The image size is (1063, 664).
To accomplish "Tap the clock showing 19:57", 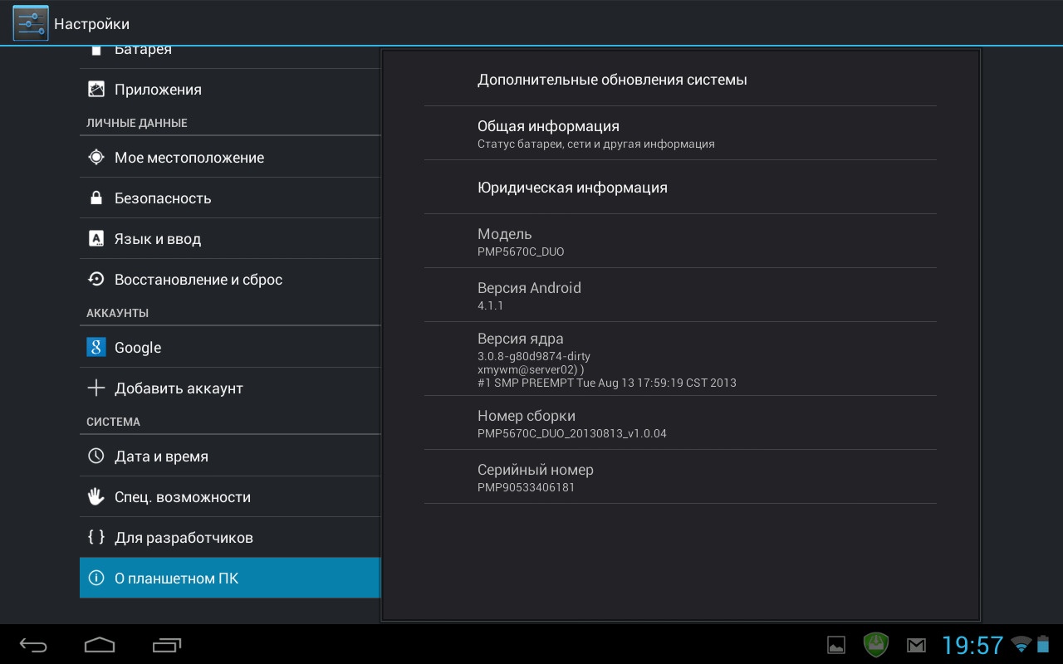I will point(972,645).
